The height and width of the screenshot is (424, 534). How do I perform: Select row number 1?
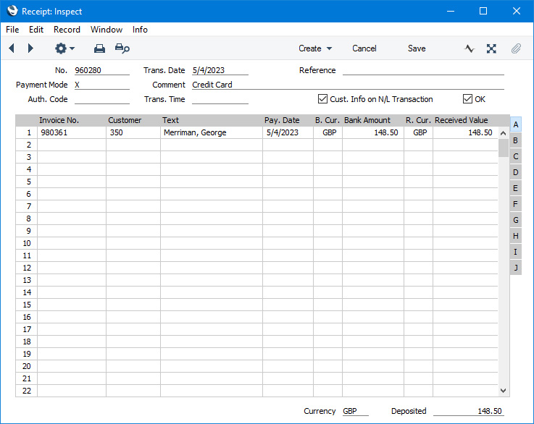[x=27, y=132]
